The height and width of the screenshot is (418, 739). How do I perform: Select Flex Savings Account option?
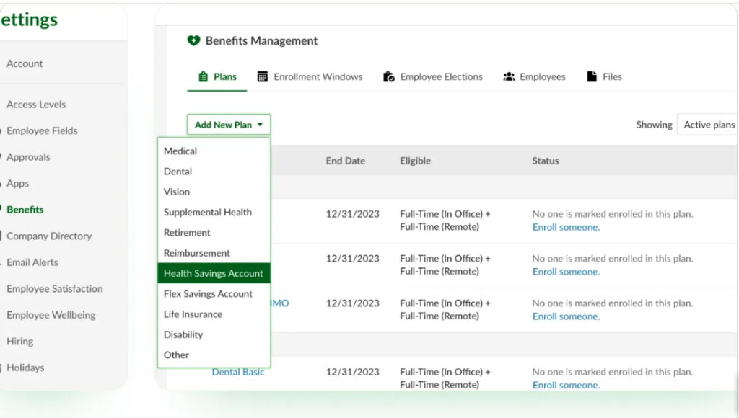[208, 294]
